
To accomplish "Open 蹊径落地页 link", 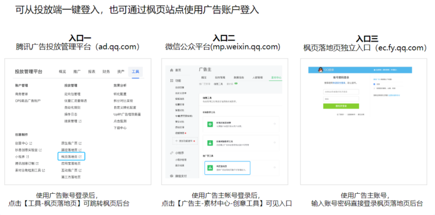I will click(x=70, y=150).
